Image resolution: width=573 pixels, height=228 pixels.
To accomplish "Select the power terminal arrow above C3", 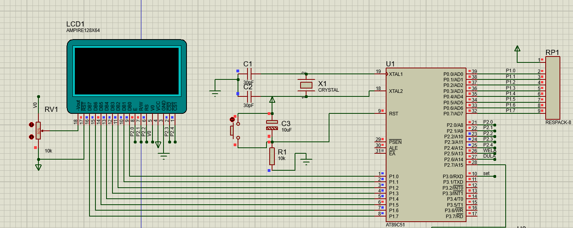I will coord(272,100).
